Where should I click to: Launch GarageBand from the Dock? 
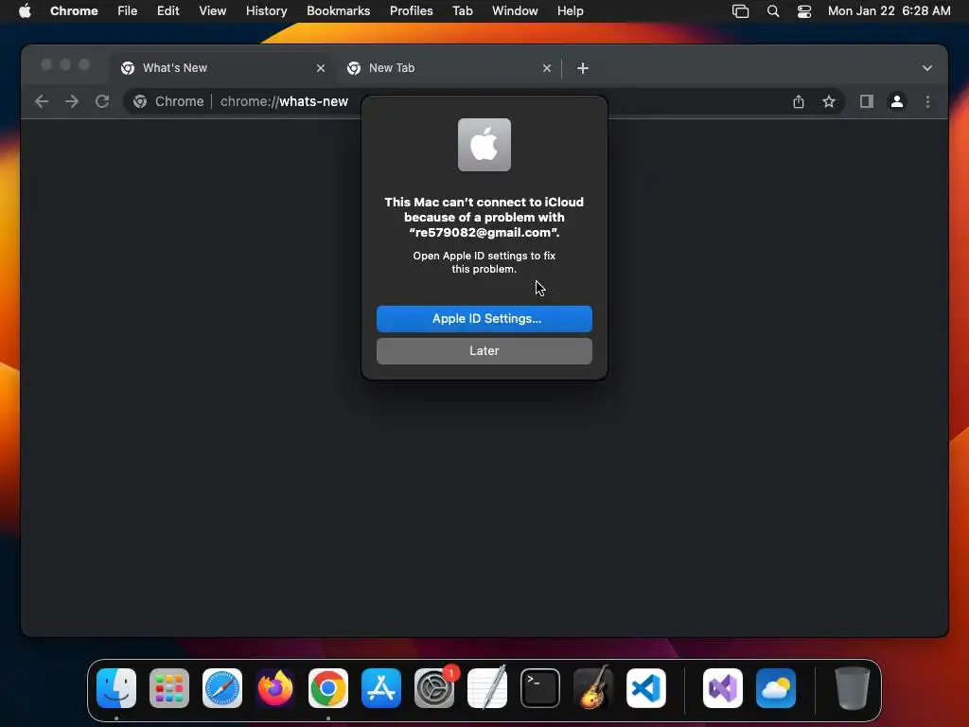(593, 687)
